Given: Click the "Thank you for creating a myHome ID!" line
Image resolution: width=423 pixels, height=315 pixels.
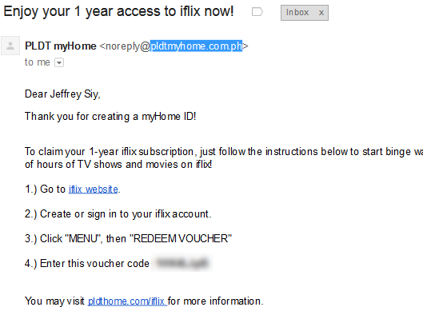Looking at the screenshot, I should [x=110, y=117].
